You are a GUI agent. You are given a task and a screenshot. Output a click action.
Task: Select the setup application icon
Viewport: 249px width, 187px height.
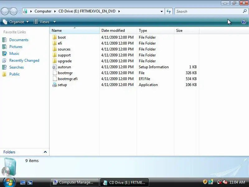(x=54, y=85)
